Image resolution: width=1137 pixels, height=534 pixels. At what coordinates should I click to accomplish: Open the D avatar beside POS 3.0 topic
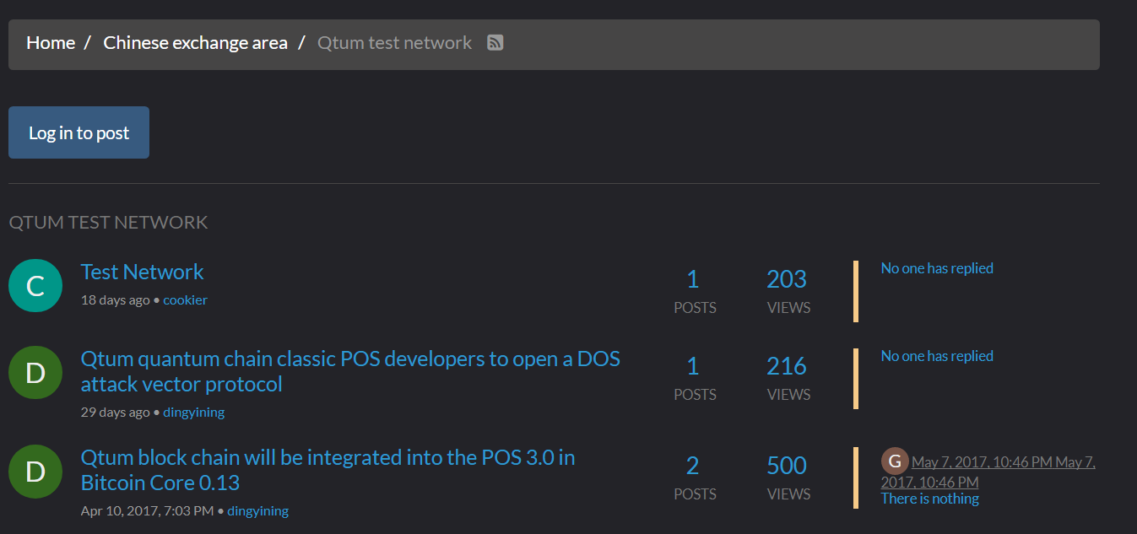(x=35, y=472)
